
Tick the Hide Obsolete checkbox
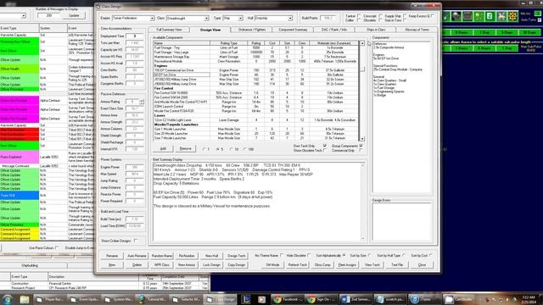[x=309, y=255]
